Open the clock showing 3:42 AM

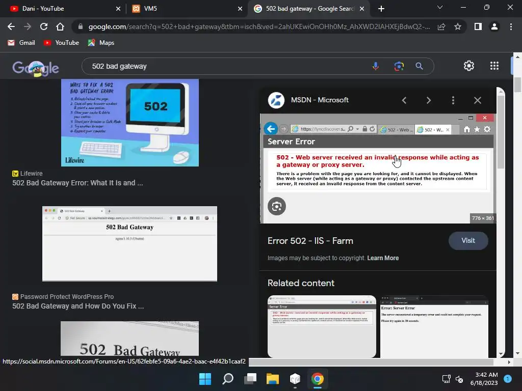pos(484,379)
